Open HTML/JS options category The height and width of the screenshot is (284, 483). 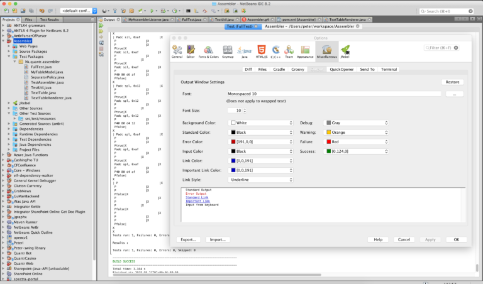[x=261, y=52]
